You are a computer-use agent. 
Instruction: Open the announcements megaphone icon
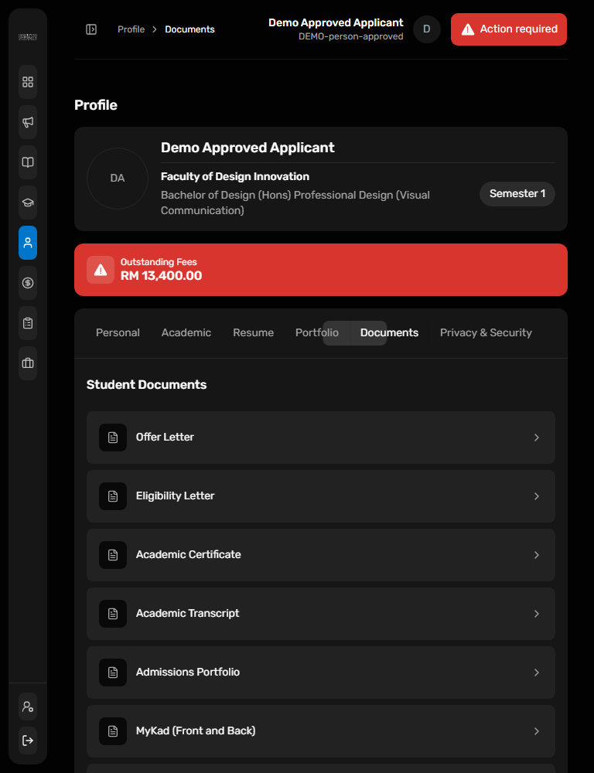(28, 122)
